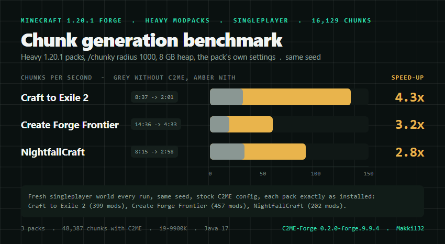This screenshot has height=244, width=445.
Task: Click the "2.8x" speed-up value
Action: tap(409, 152)
